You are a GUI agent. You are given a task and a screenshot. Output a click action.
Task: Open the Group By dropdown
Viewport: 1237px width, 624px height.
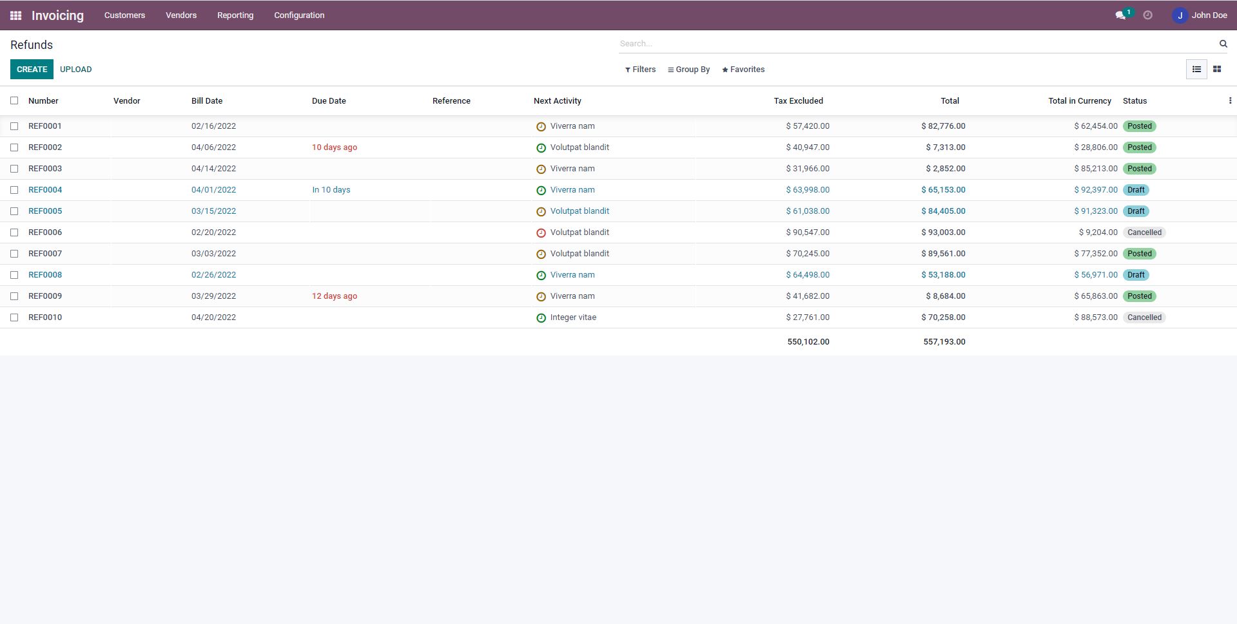point(688,70)
